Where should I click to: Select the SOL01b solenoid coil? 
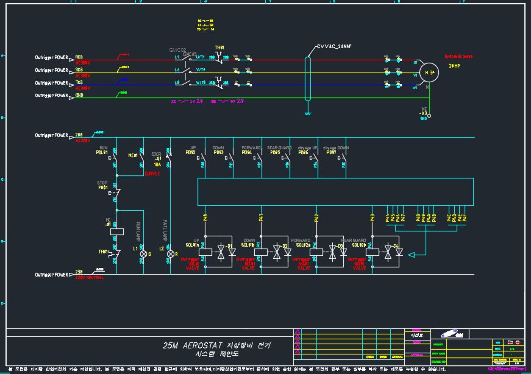pyautogui.click(x=261, y=252)
